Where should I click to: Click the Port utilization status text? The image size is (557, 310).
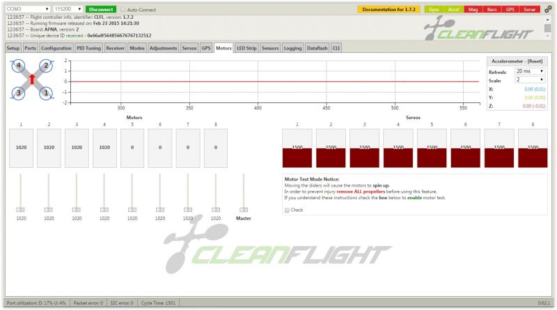click(x=36, y=303)
